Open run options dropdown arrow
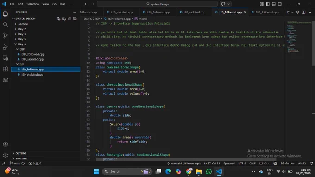 (x=292, y=12)
